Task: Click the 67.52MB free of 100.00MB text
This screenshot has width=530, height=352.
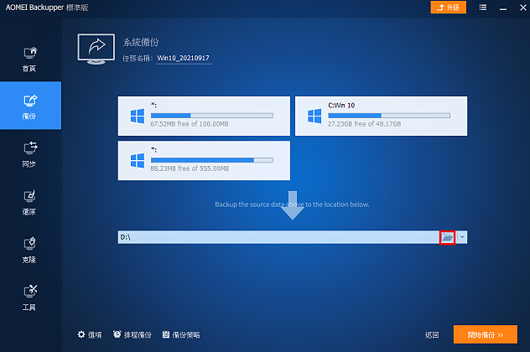Action: pos(190,124)
